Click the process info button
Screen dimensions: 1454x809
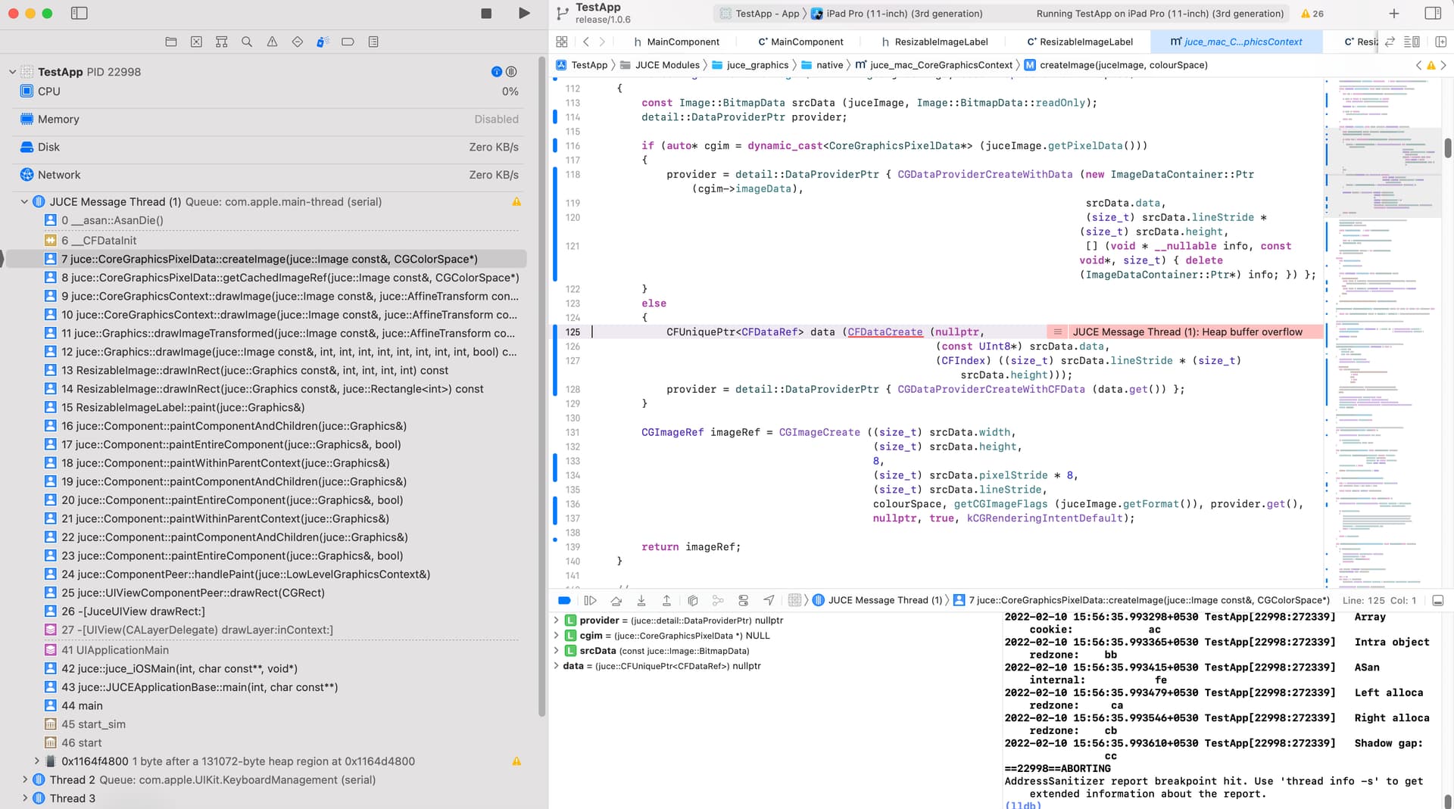click(497, 72)
